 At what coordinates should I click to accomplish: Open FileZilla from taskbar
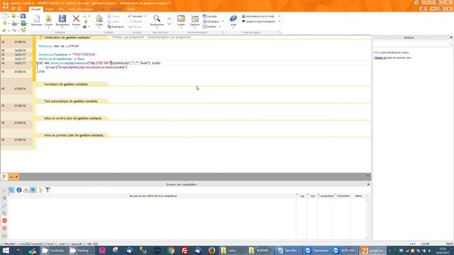(184, 251)
